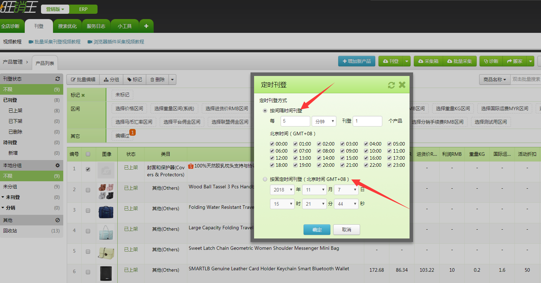The height and width of the screenshot is (283, 541).
Task: Open the 产品列表 tab
Action: coord(45,63)
